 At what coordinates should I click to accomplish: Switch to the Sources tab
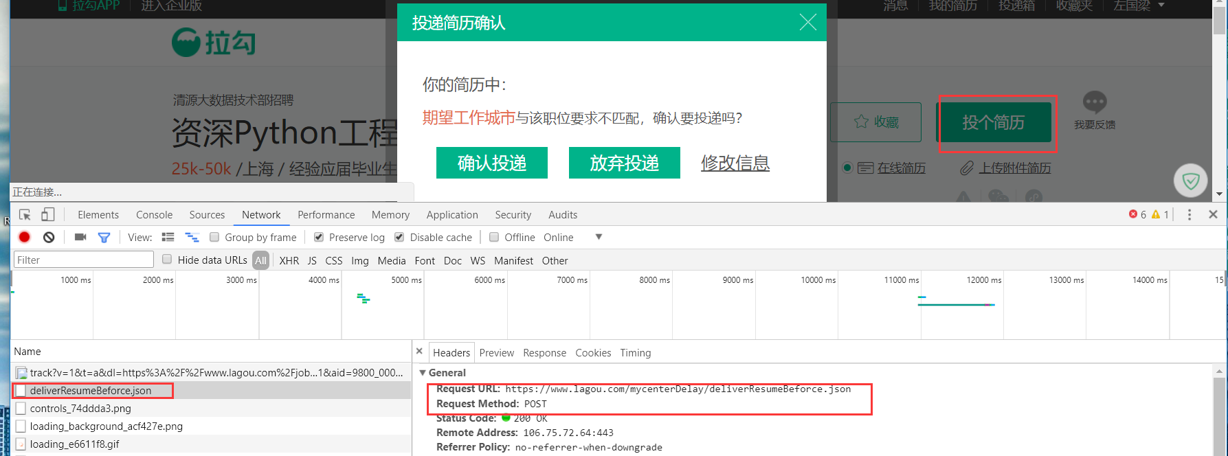pyautogui.click(x=207, y=215)
